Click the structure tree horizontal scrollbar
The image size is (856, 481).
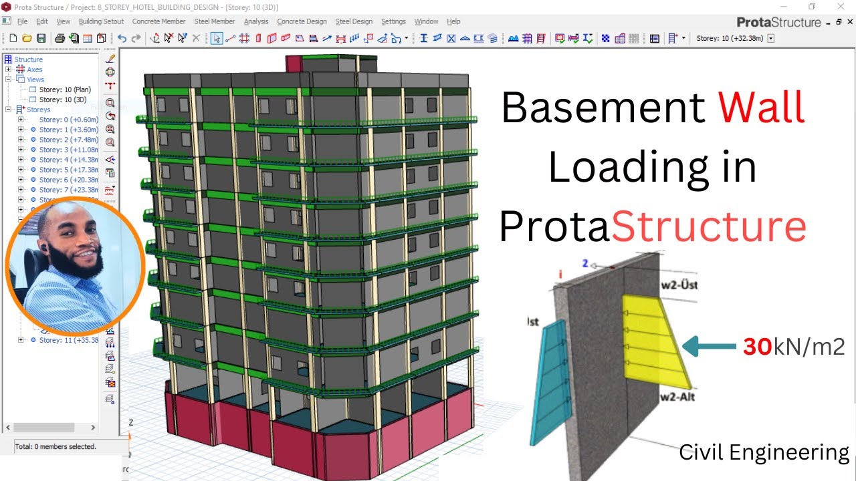click(43, 428)
